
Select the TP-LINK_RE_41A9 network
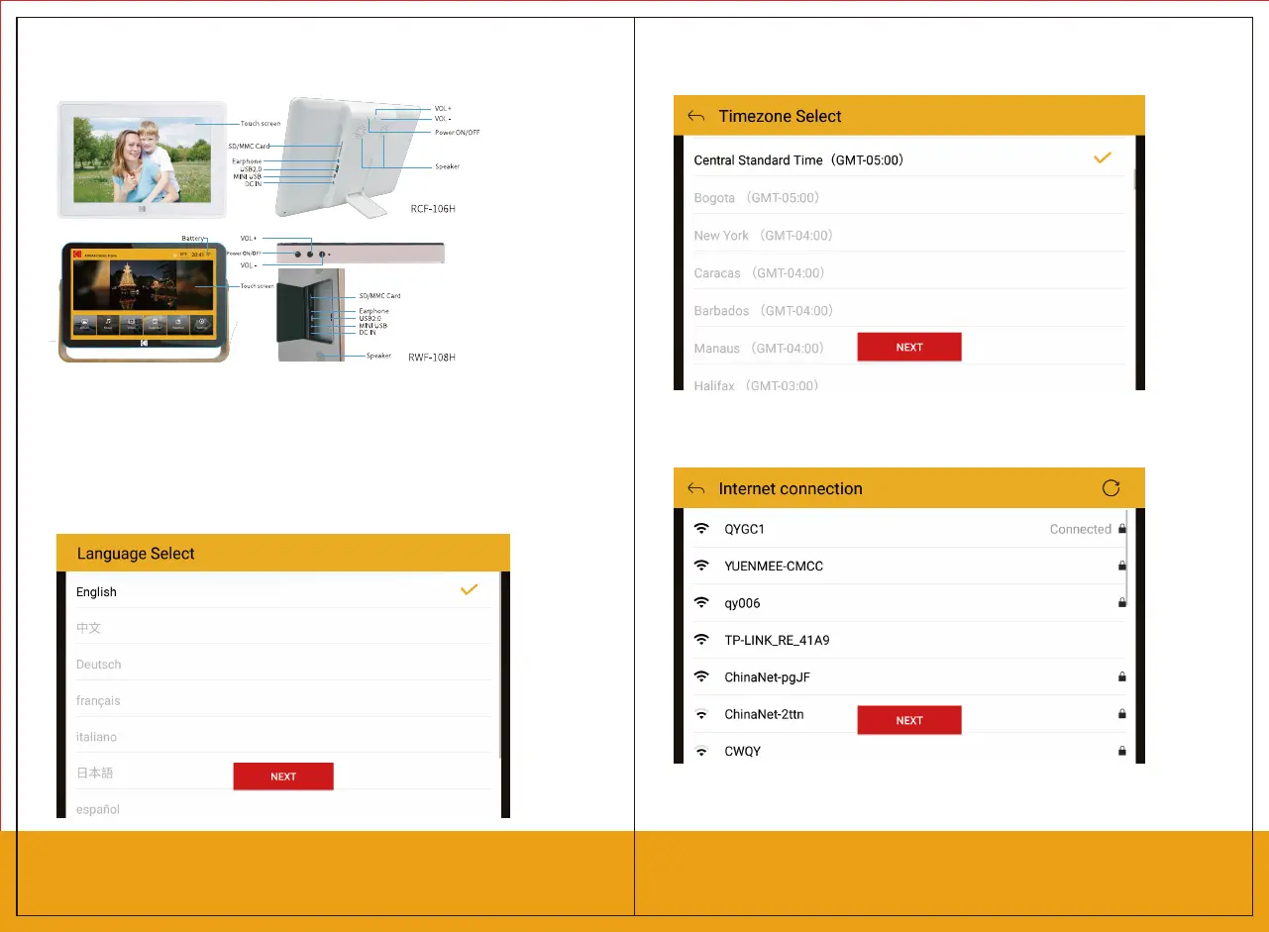tap(777, 641)
